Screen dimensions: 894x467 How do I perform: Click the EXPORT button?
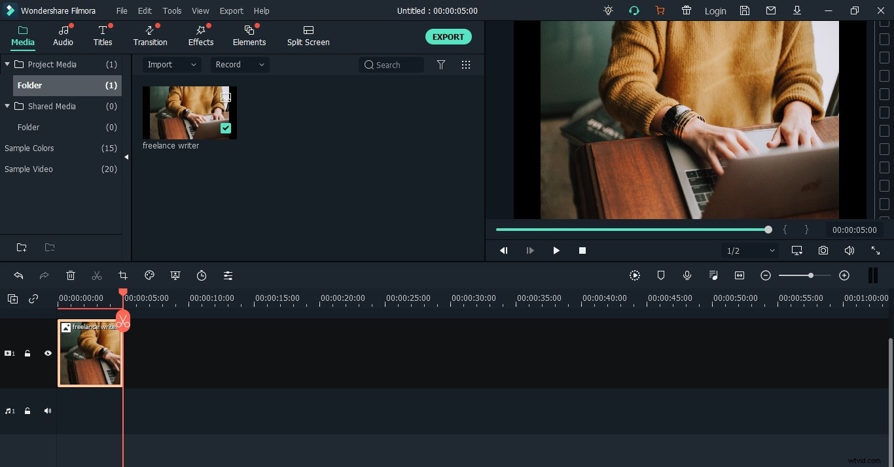point(448,37)
